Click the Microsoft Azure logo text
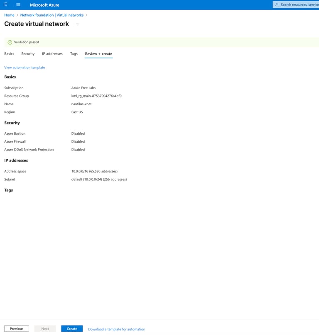The width and height of the screenshot is (319, 335). pos(44,5)
